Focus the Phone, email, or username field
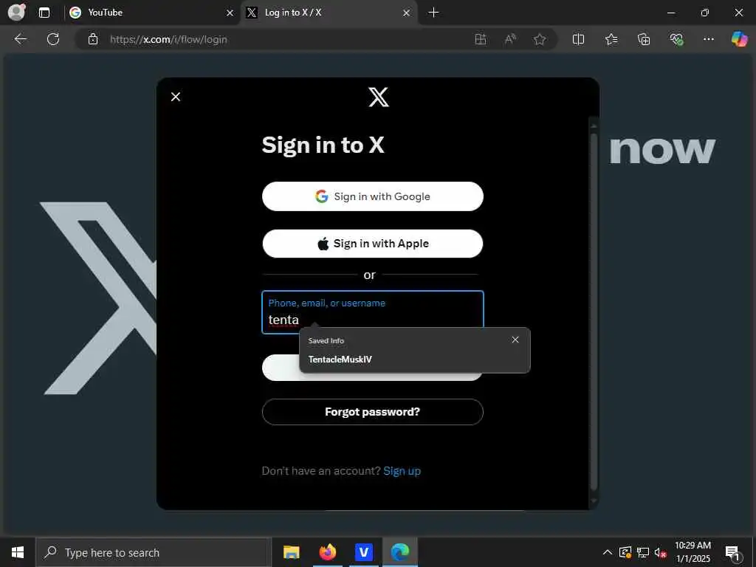The width and height of the screenshot is (756, 567). coord(373,312)
